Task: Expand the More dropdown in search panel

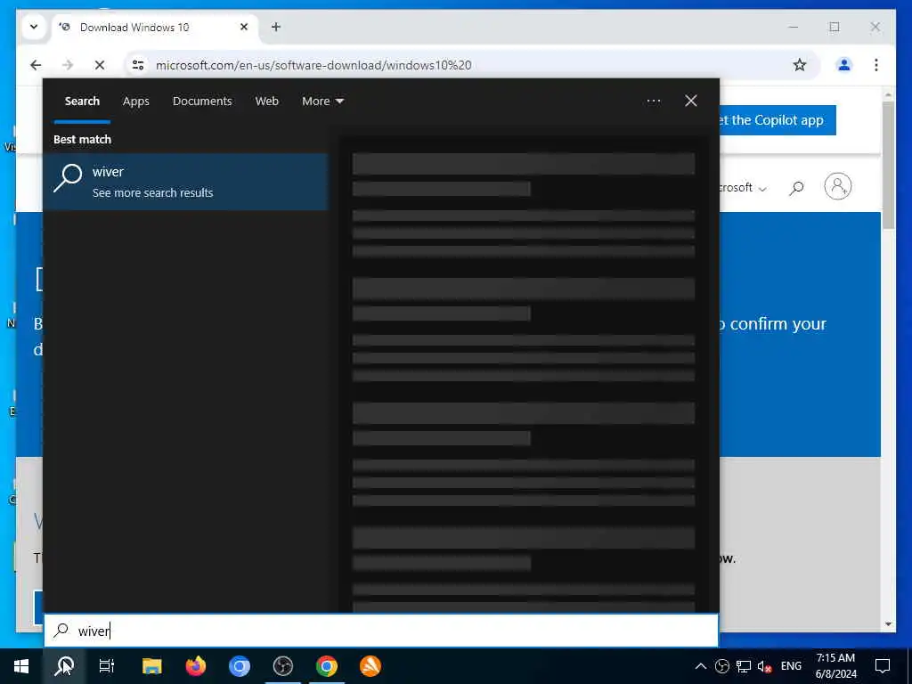Action: 322,102
